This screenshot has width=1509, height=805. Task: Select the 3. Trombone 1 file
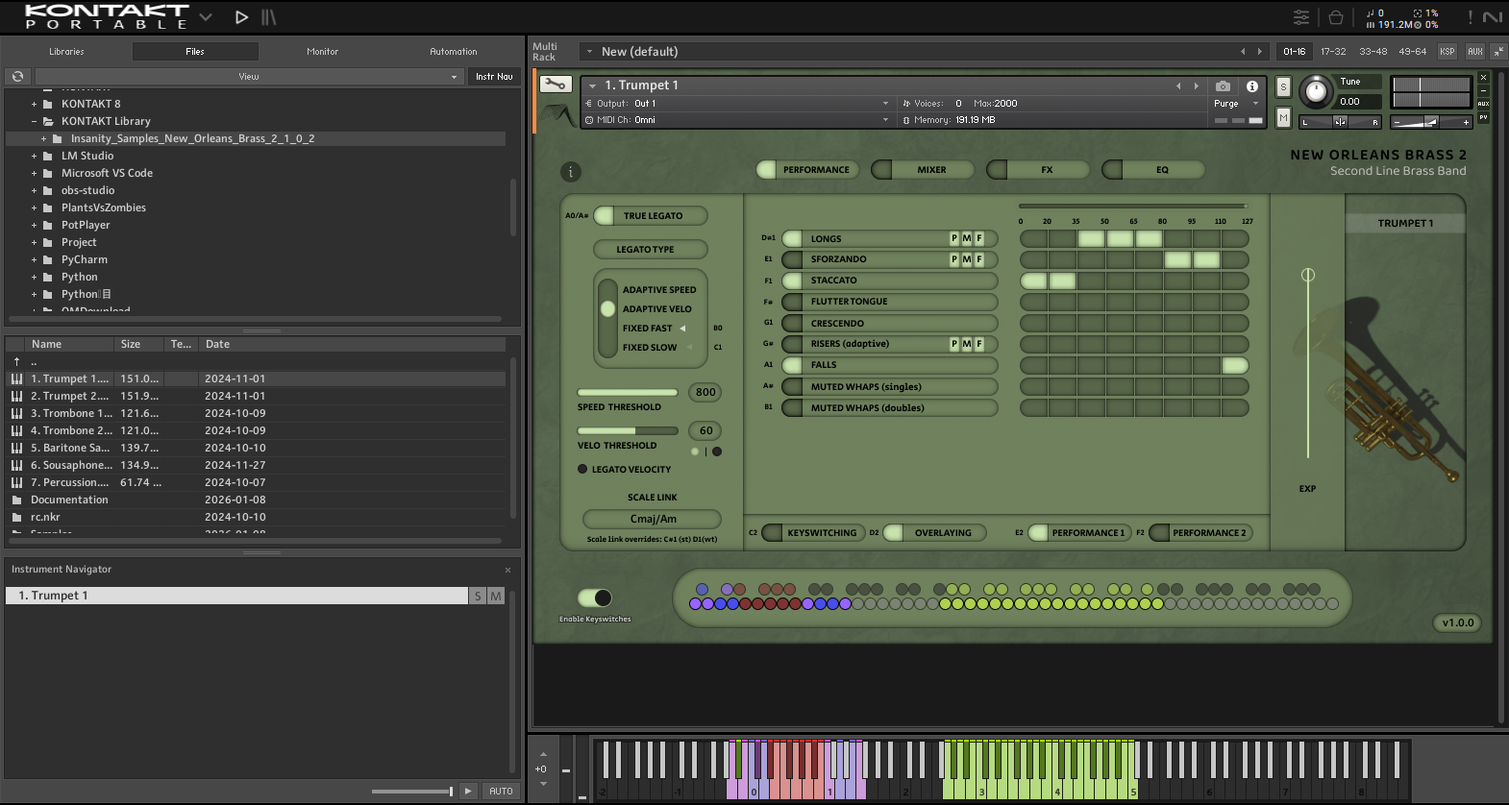pyautogui.click(x=71, y=413)
